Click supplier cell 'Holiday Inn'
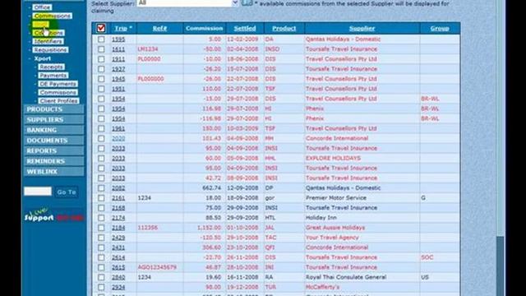The image size is (526, 296). tap(321, 218)
